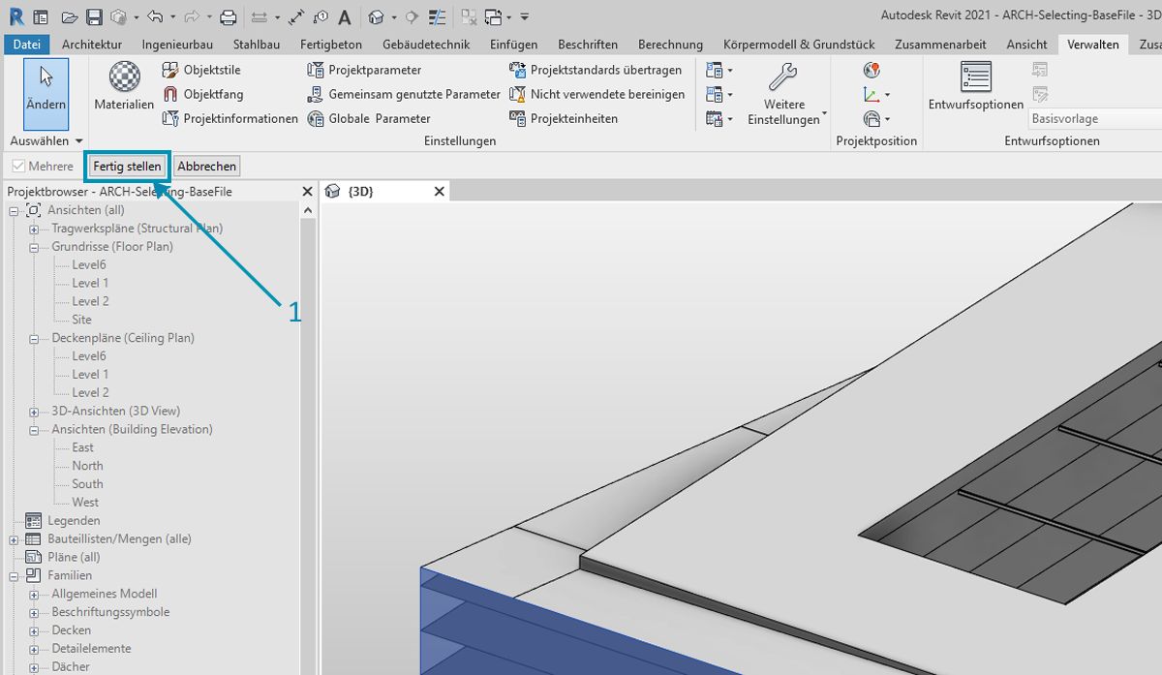1162x675 pixels.
Task: Select the Tag by category icon
Action: click(x=321, y=16)
